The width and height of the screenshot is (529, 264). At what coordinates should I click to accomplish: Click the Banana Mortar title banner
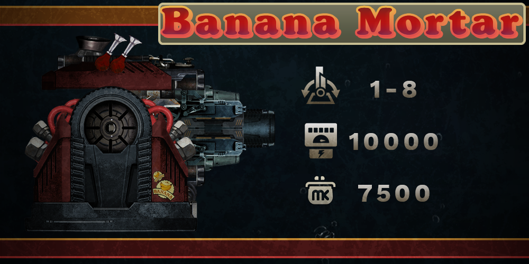click(x=342, y=24)
